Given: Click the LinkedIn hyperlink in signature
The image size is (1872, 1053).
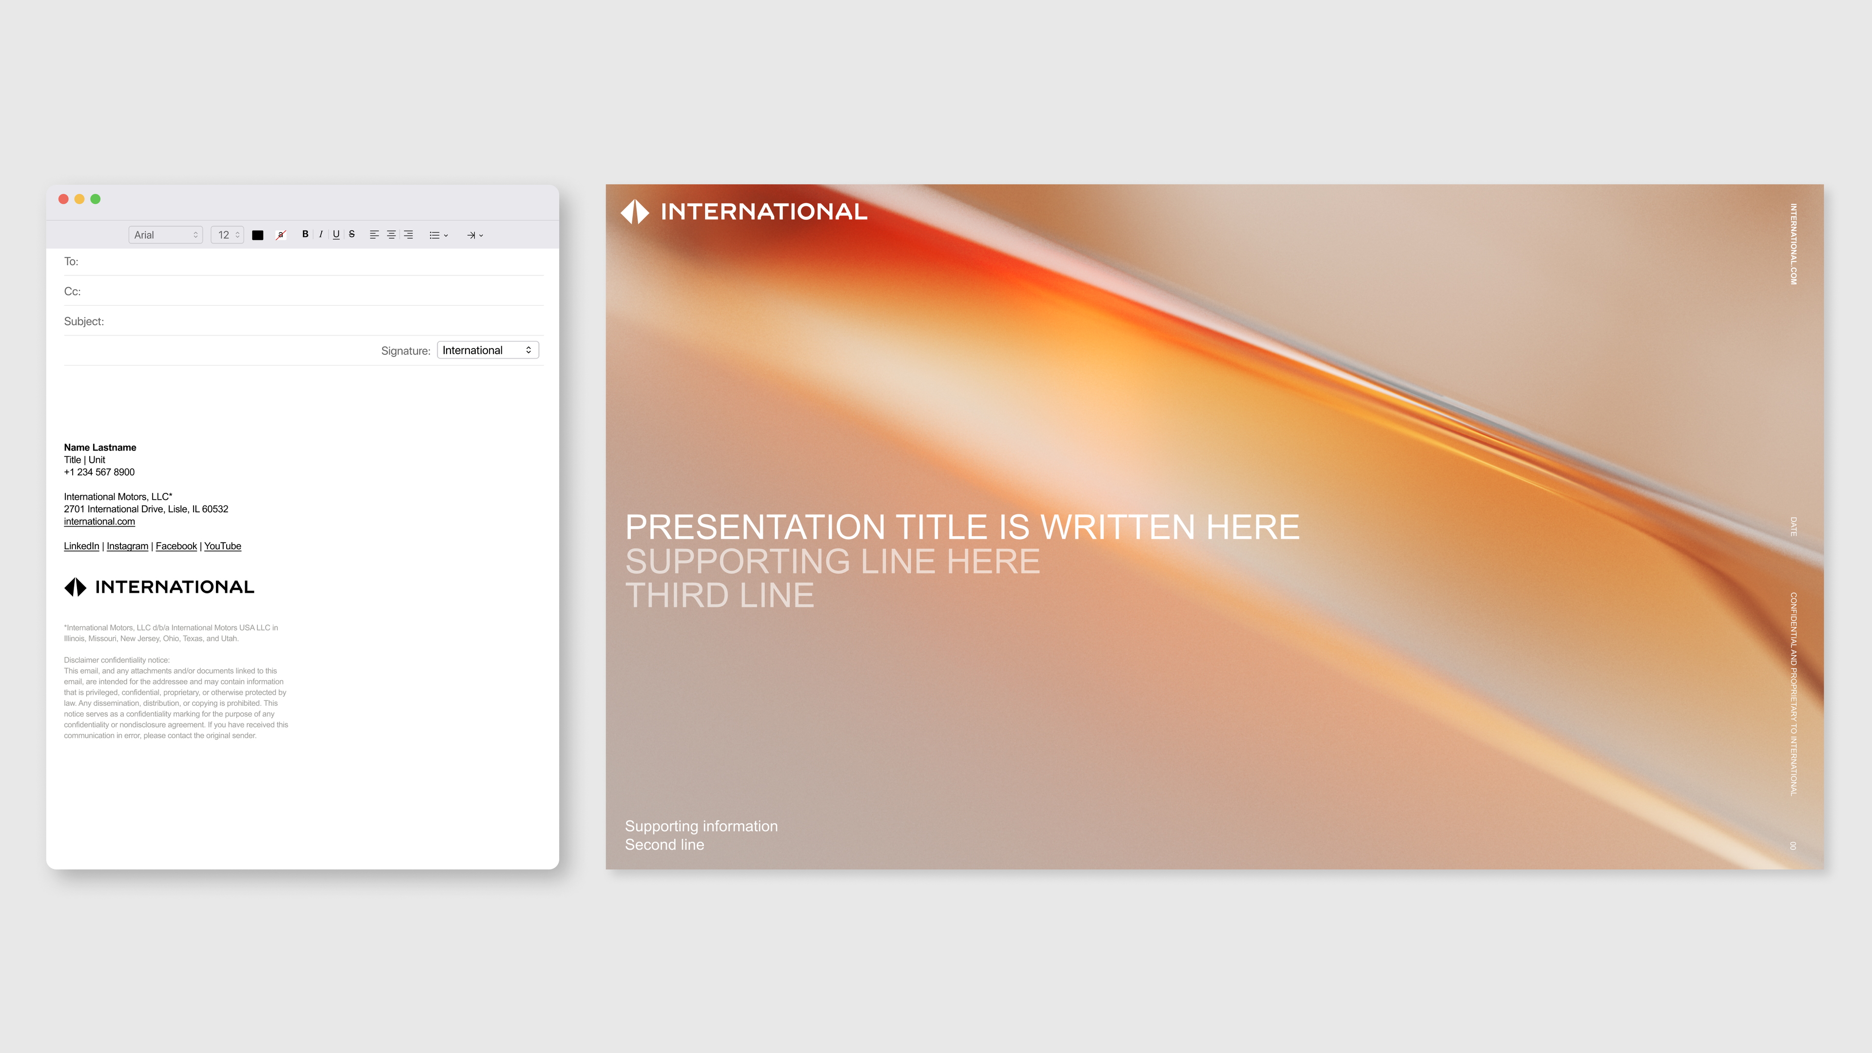Looking at the screenshot, I should pyautogui.click(x=80, y=545).
